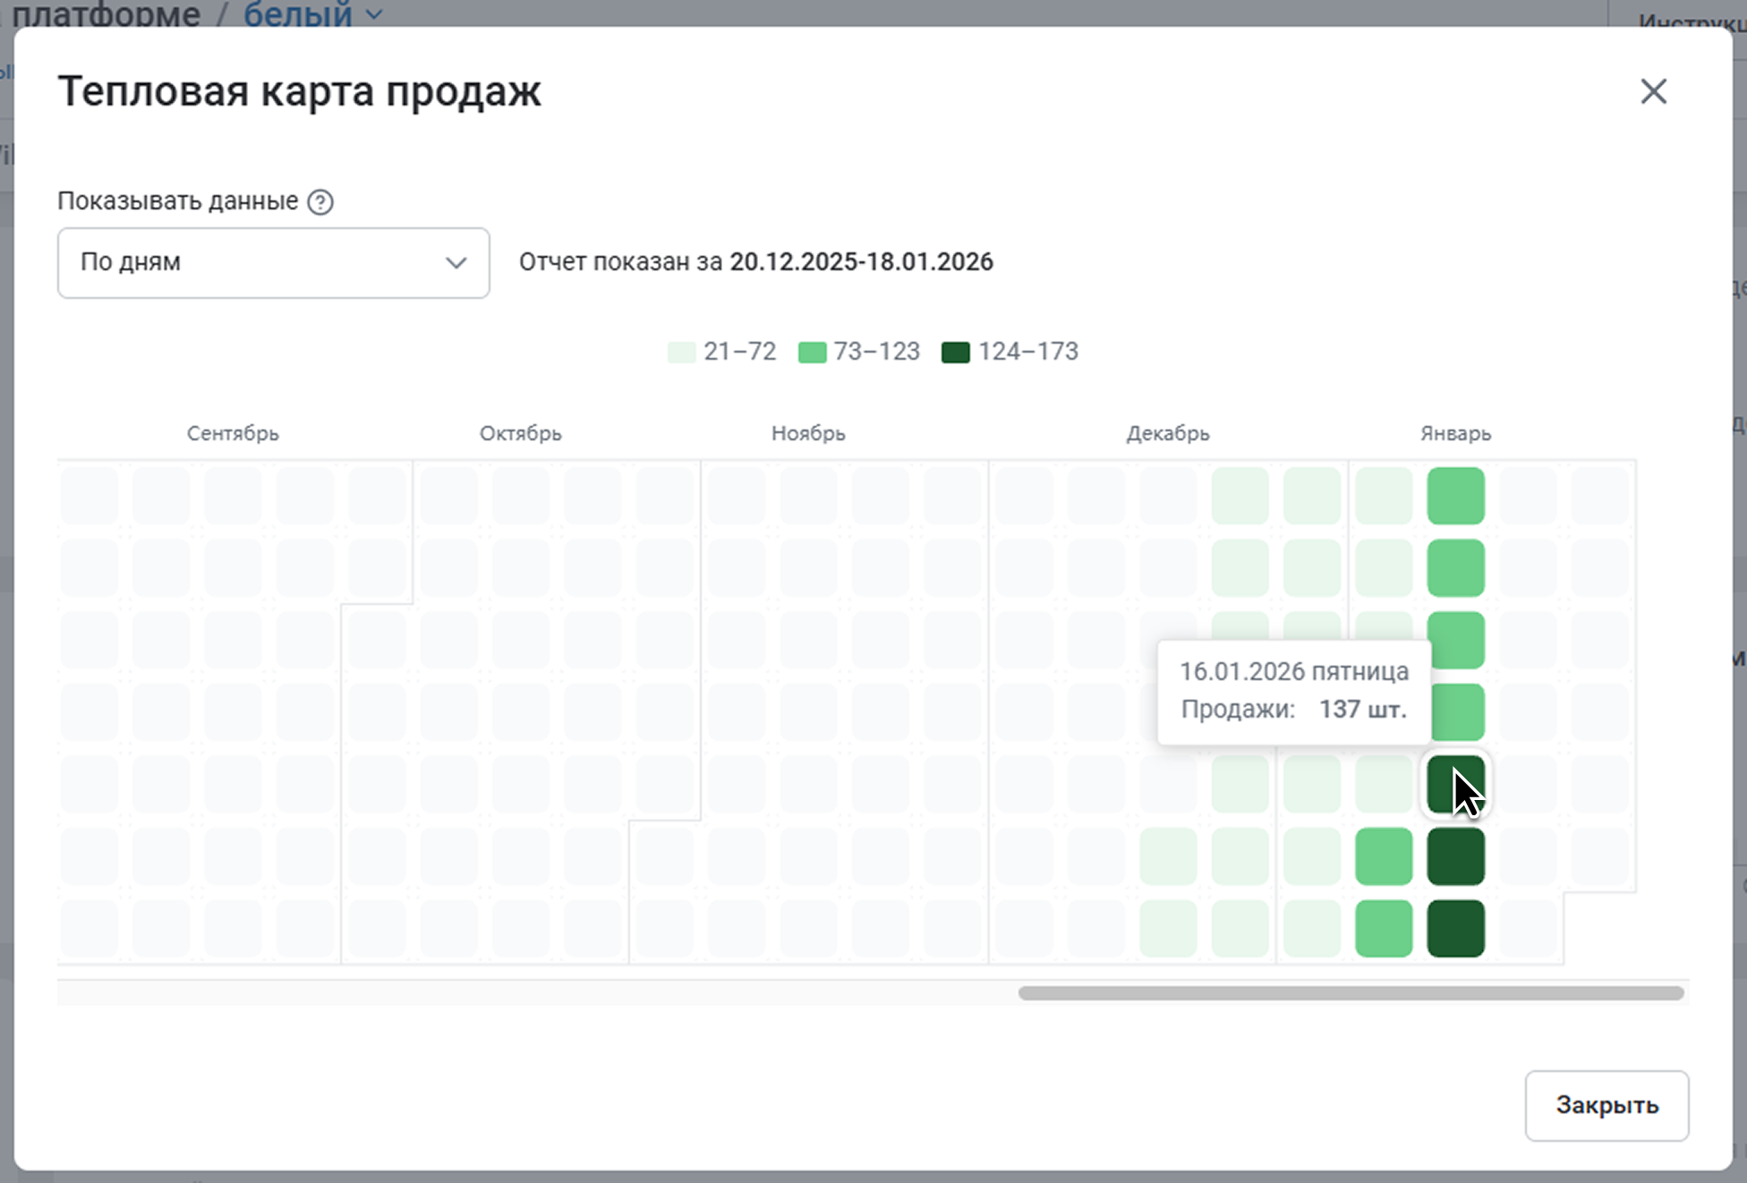1747x1183 pixels.
Task: Click the help icon near Показывать данные
Action: coord(320,202)
